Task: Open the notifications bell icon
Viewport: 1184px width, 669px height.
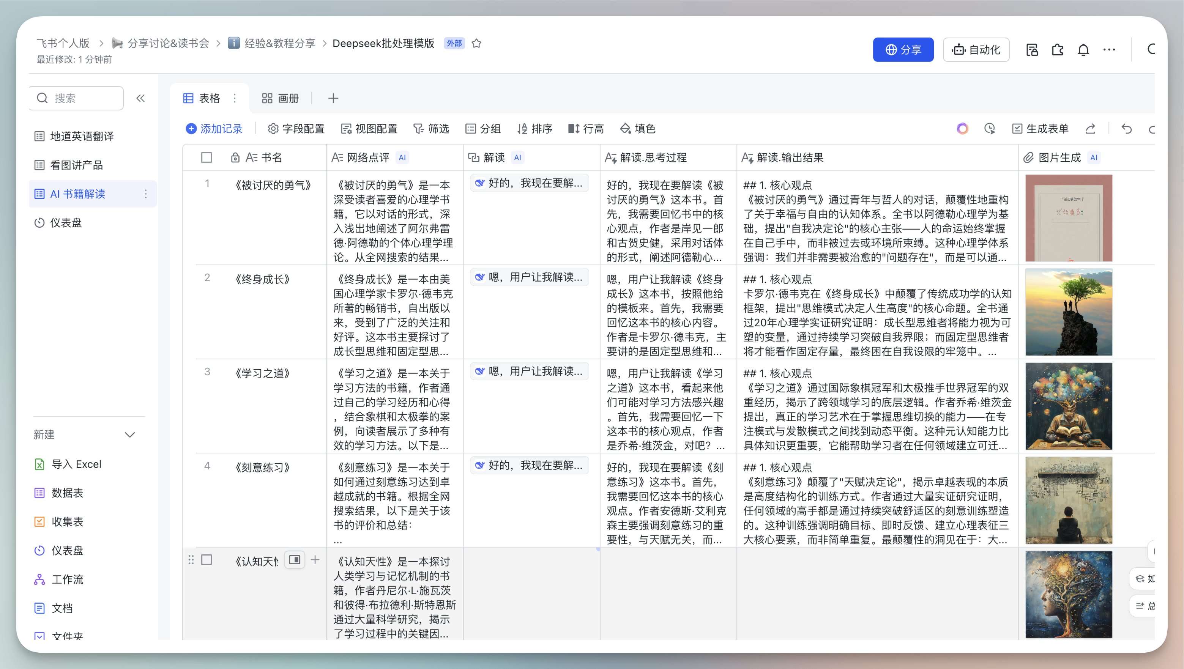Action: [1083, 50]
